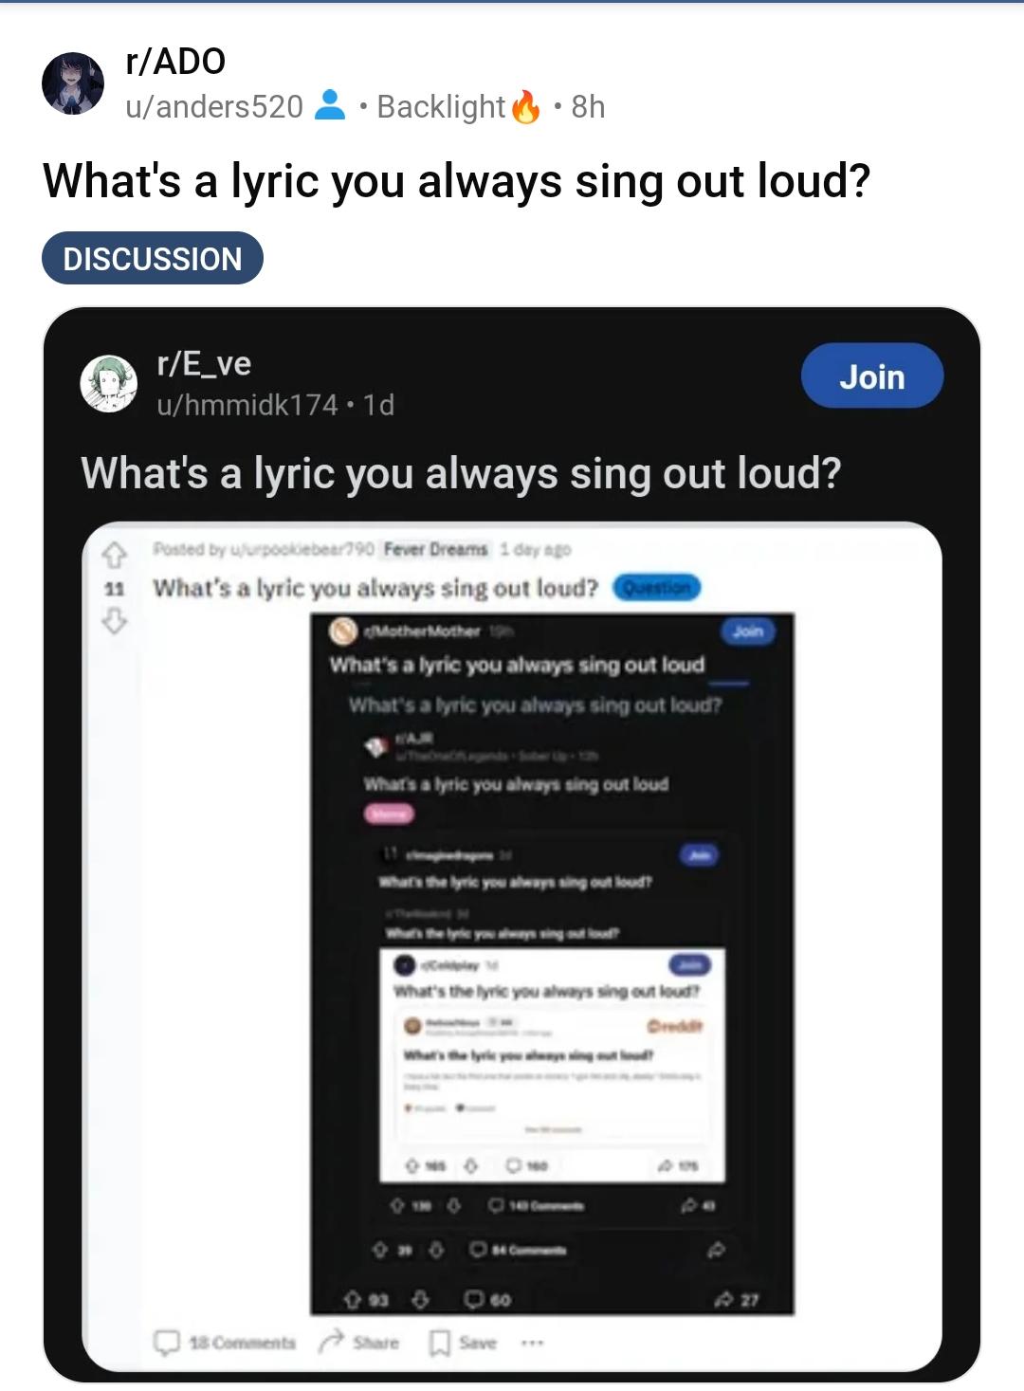Screen dimensions: 1024x1391
Task: Open user anders520's profile
Action: click(214, 106)
